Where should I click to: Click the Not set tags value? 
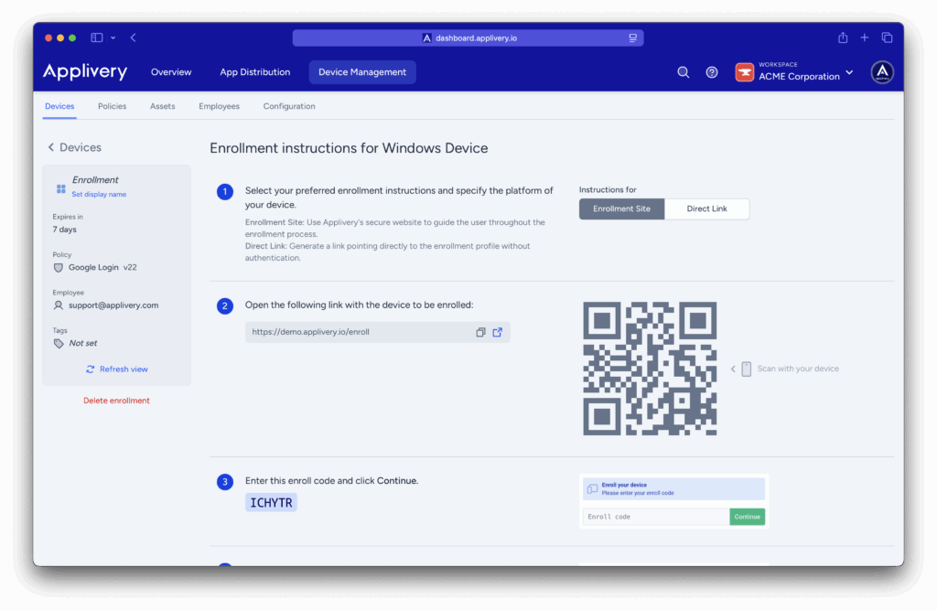click(83, 344)
